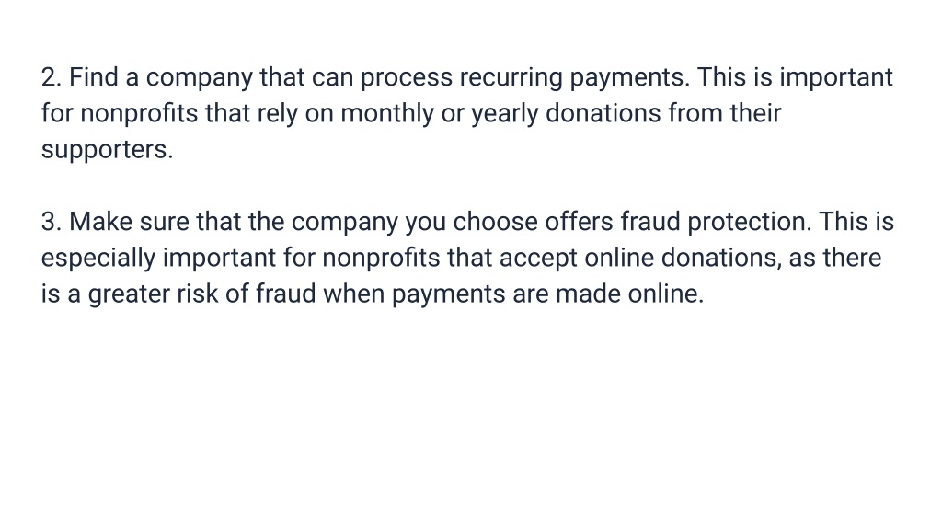This screenshot has height=530, width=942.
Task: Click the word "choose"
Action: (x=495, y=222)
